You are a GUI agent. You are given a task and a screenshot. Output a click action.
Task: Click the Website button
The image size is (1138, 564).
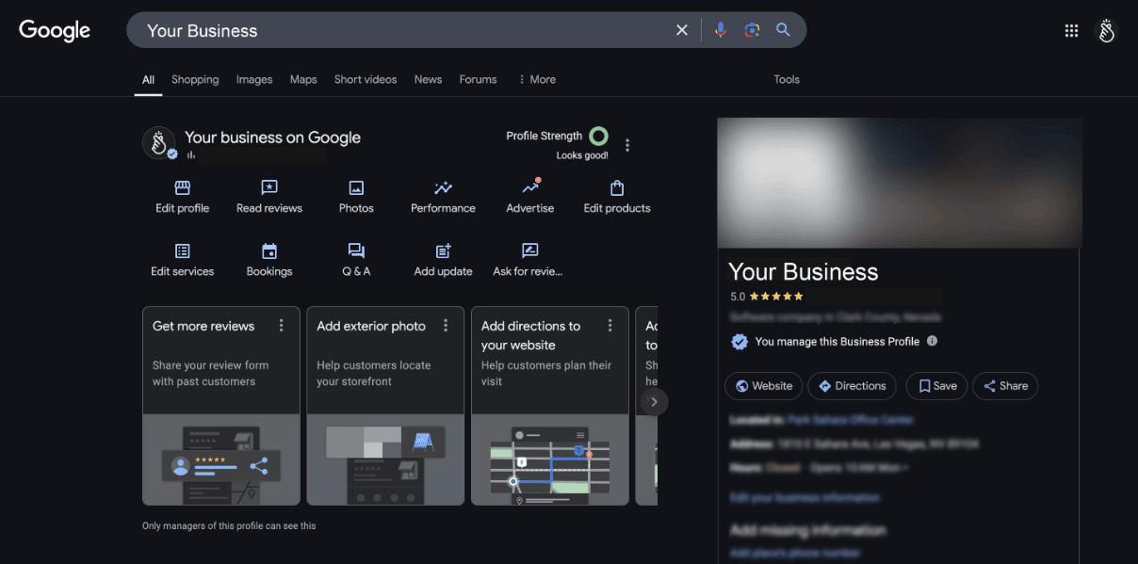(x=764, y=386)
